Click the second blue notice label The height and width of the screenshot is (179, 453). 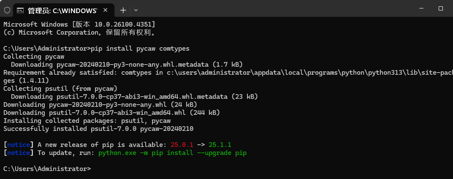click(19, 153)
